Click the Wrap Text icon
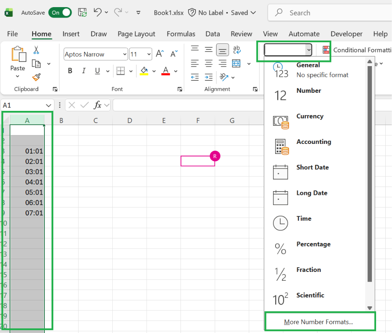392x333 pixels. click(x=237, y=50)
